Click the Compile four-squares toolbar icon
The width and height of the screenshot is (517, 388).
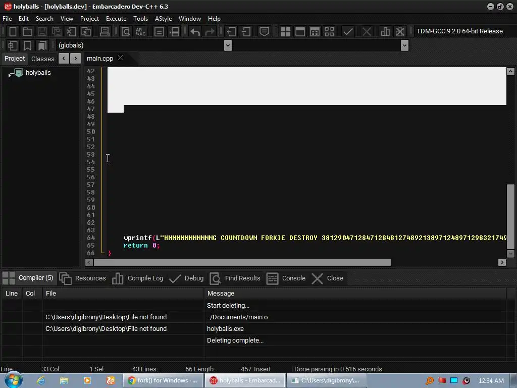(x=285, y=32)
